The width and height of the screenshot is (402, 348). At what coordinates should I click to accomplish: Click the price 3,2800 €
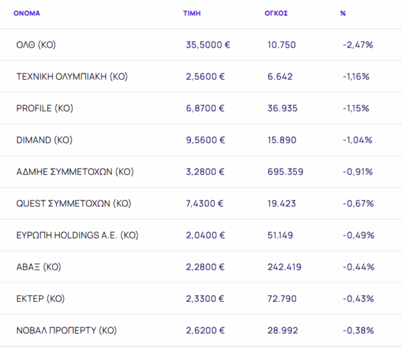[x=205, y=172]
